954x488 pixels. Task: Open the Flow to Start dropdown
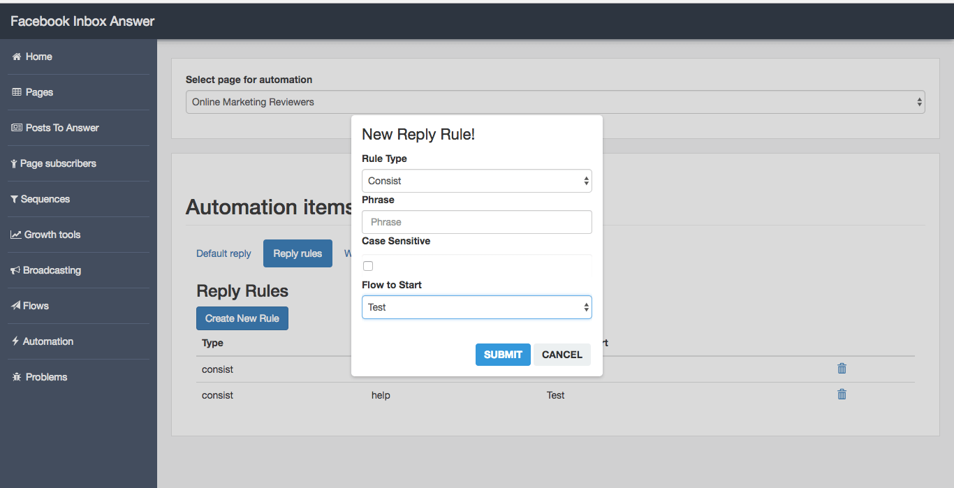point(477,307)
